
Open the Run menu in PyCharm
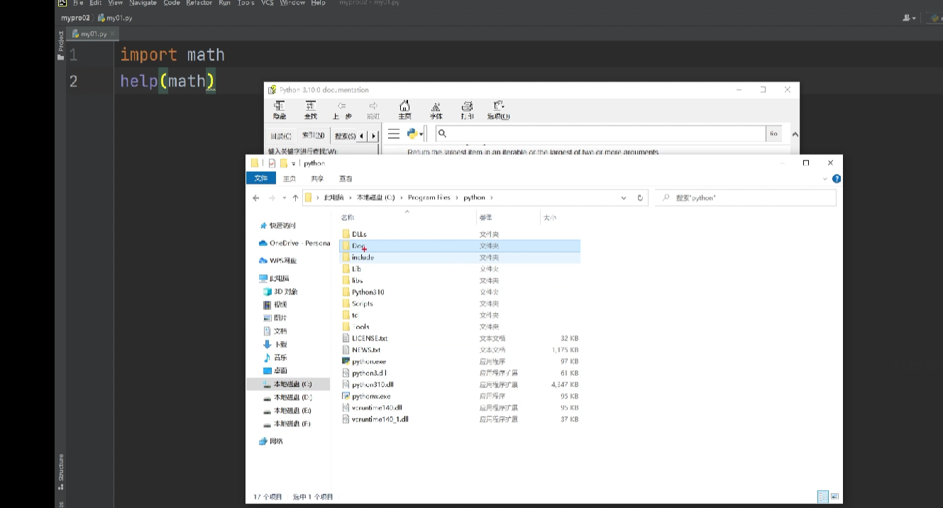coord(224,3)
